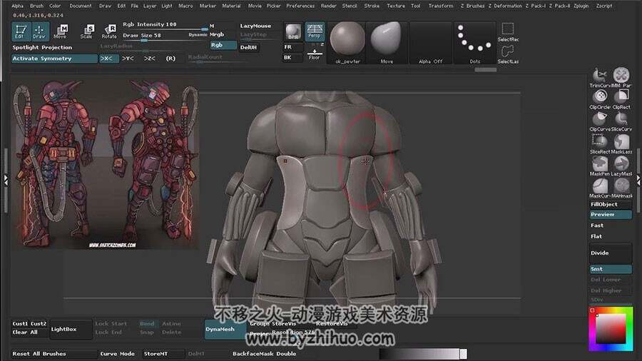Toggle the Smt smooth option
This screenshot has width=642, height=361.
click(x=611, y=269)
